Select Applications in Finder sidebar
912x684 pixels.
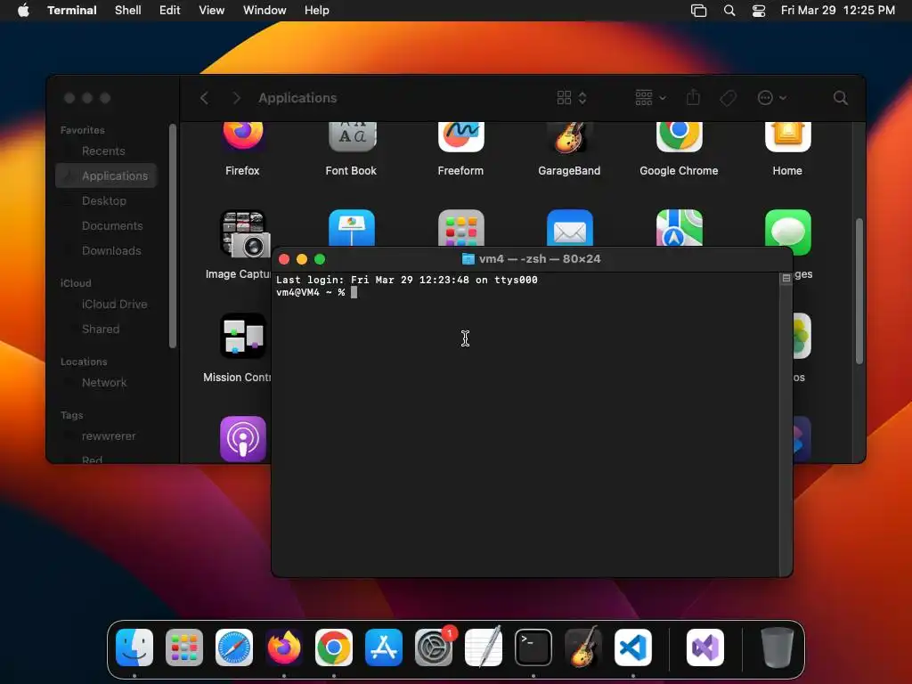tap(106, 175)
